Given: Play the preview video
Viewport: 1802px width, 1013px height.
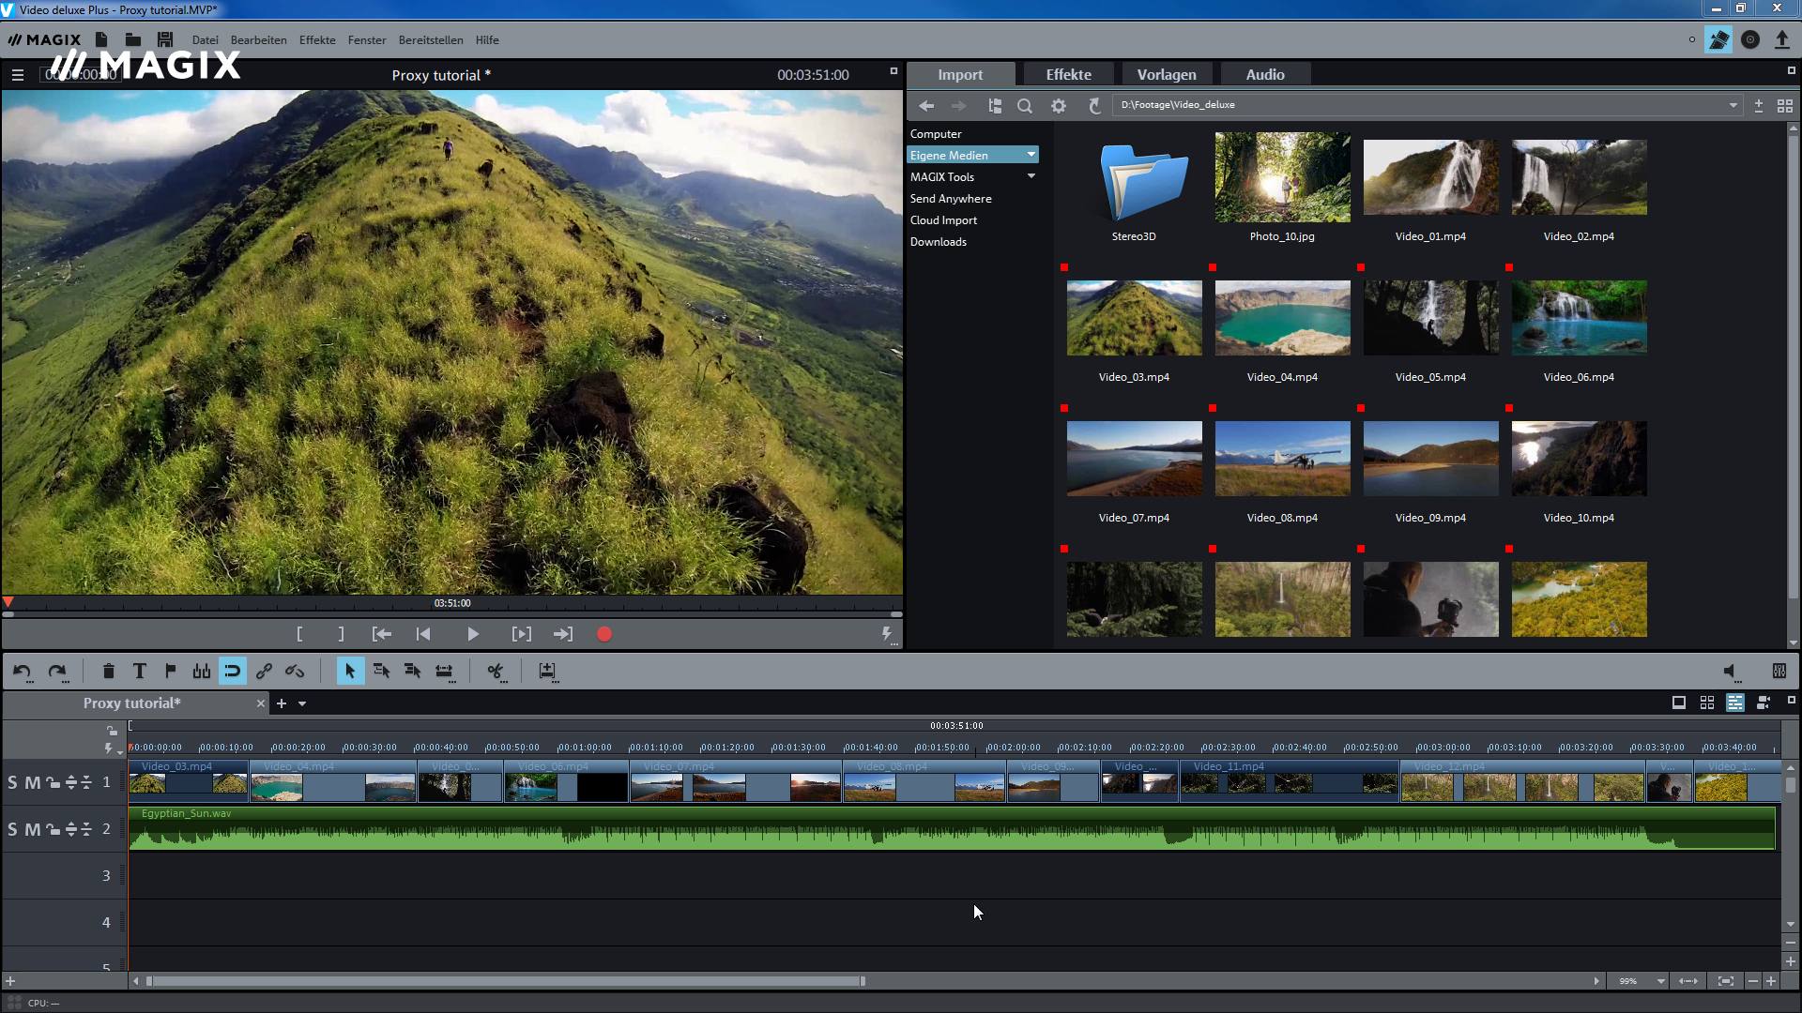Looking at the screenshot, I should pyautogui.click(x=473, y=635).
